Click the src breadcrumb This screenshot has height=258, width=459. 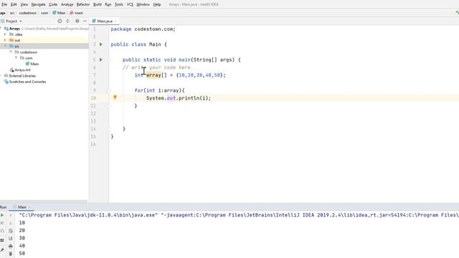12,13
